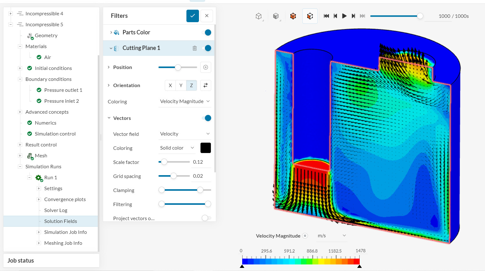Viewport: 485px width, 271px height.
Task: Click the Mesh icon in the tree
Action: coord(30,156)
